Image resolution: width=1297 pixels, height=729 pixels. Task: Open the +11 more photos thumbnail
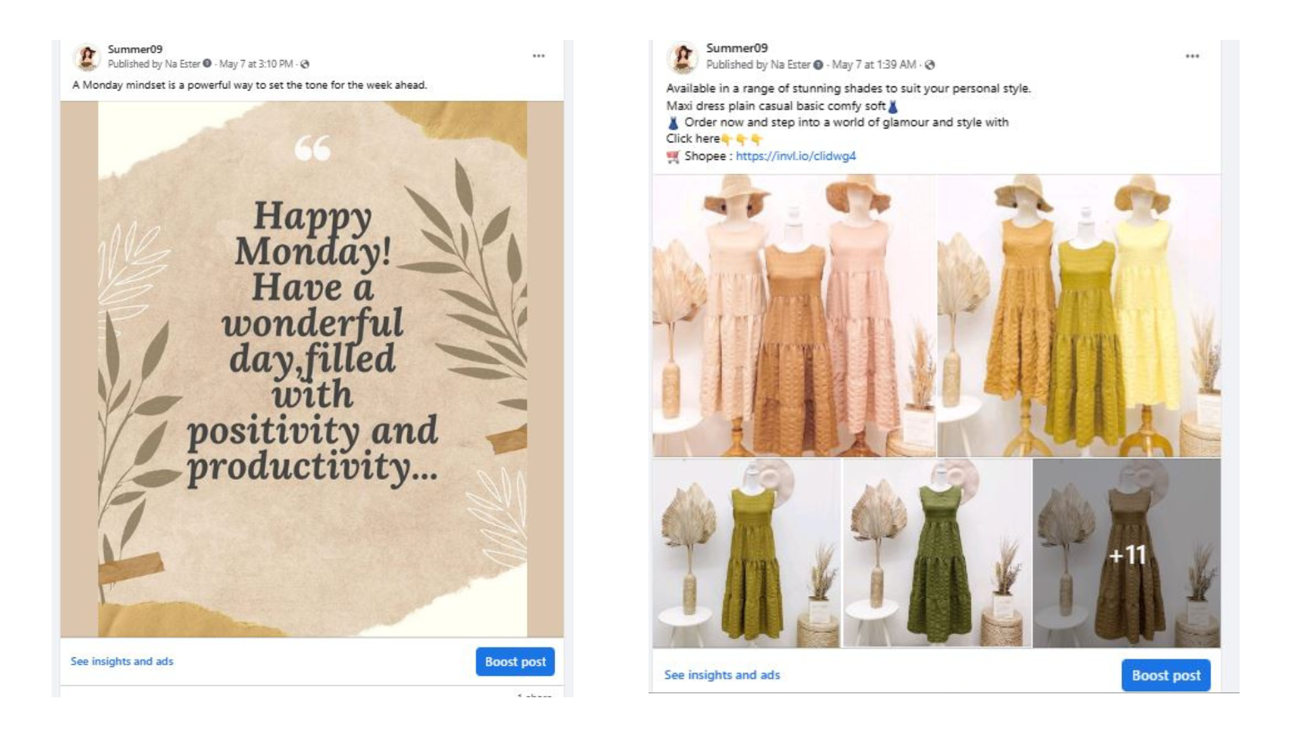tap(1127, 553)
